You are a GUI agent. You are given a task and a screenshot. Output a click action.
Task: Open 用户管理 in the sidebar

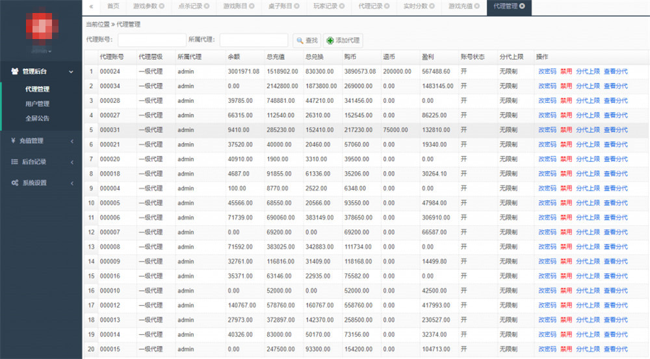tap(37, 104)
